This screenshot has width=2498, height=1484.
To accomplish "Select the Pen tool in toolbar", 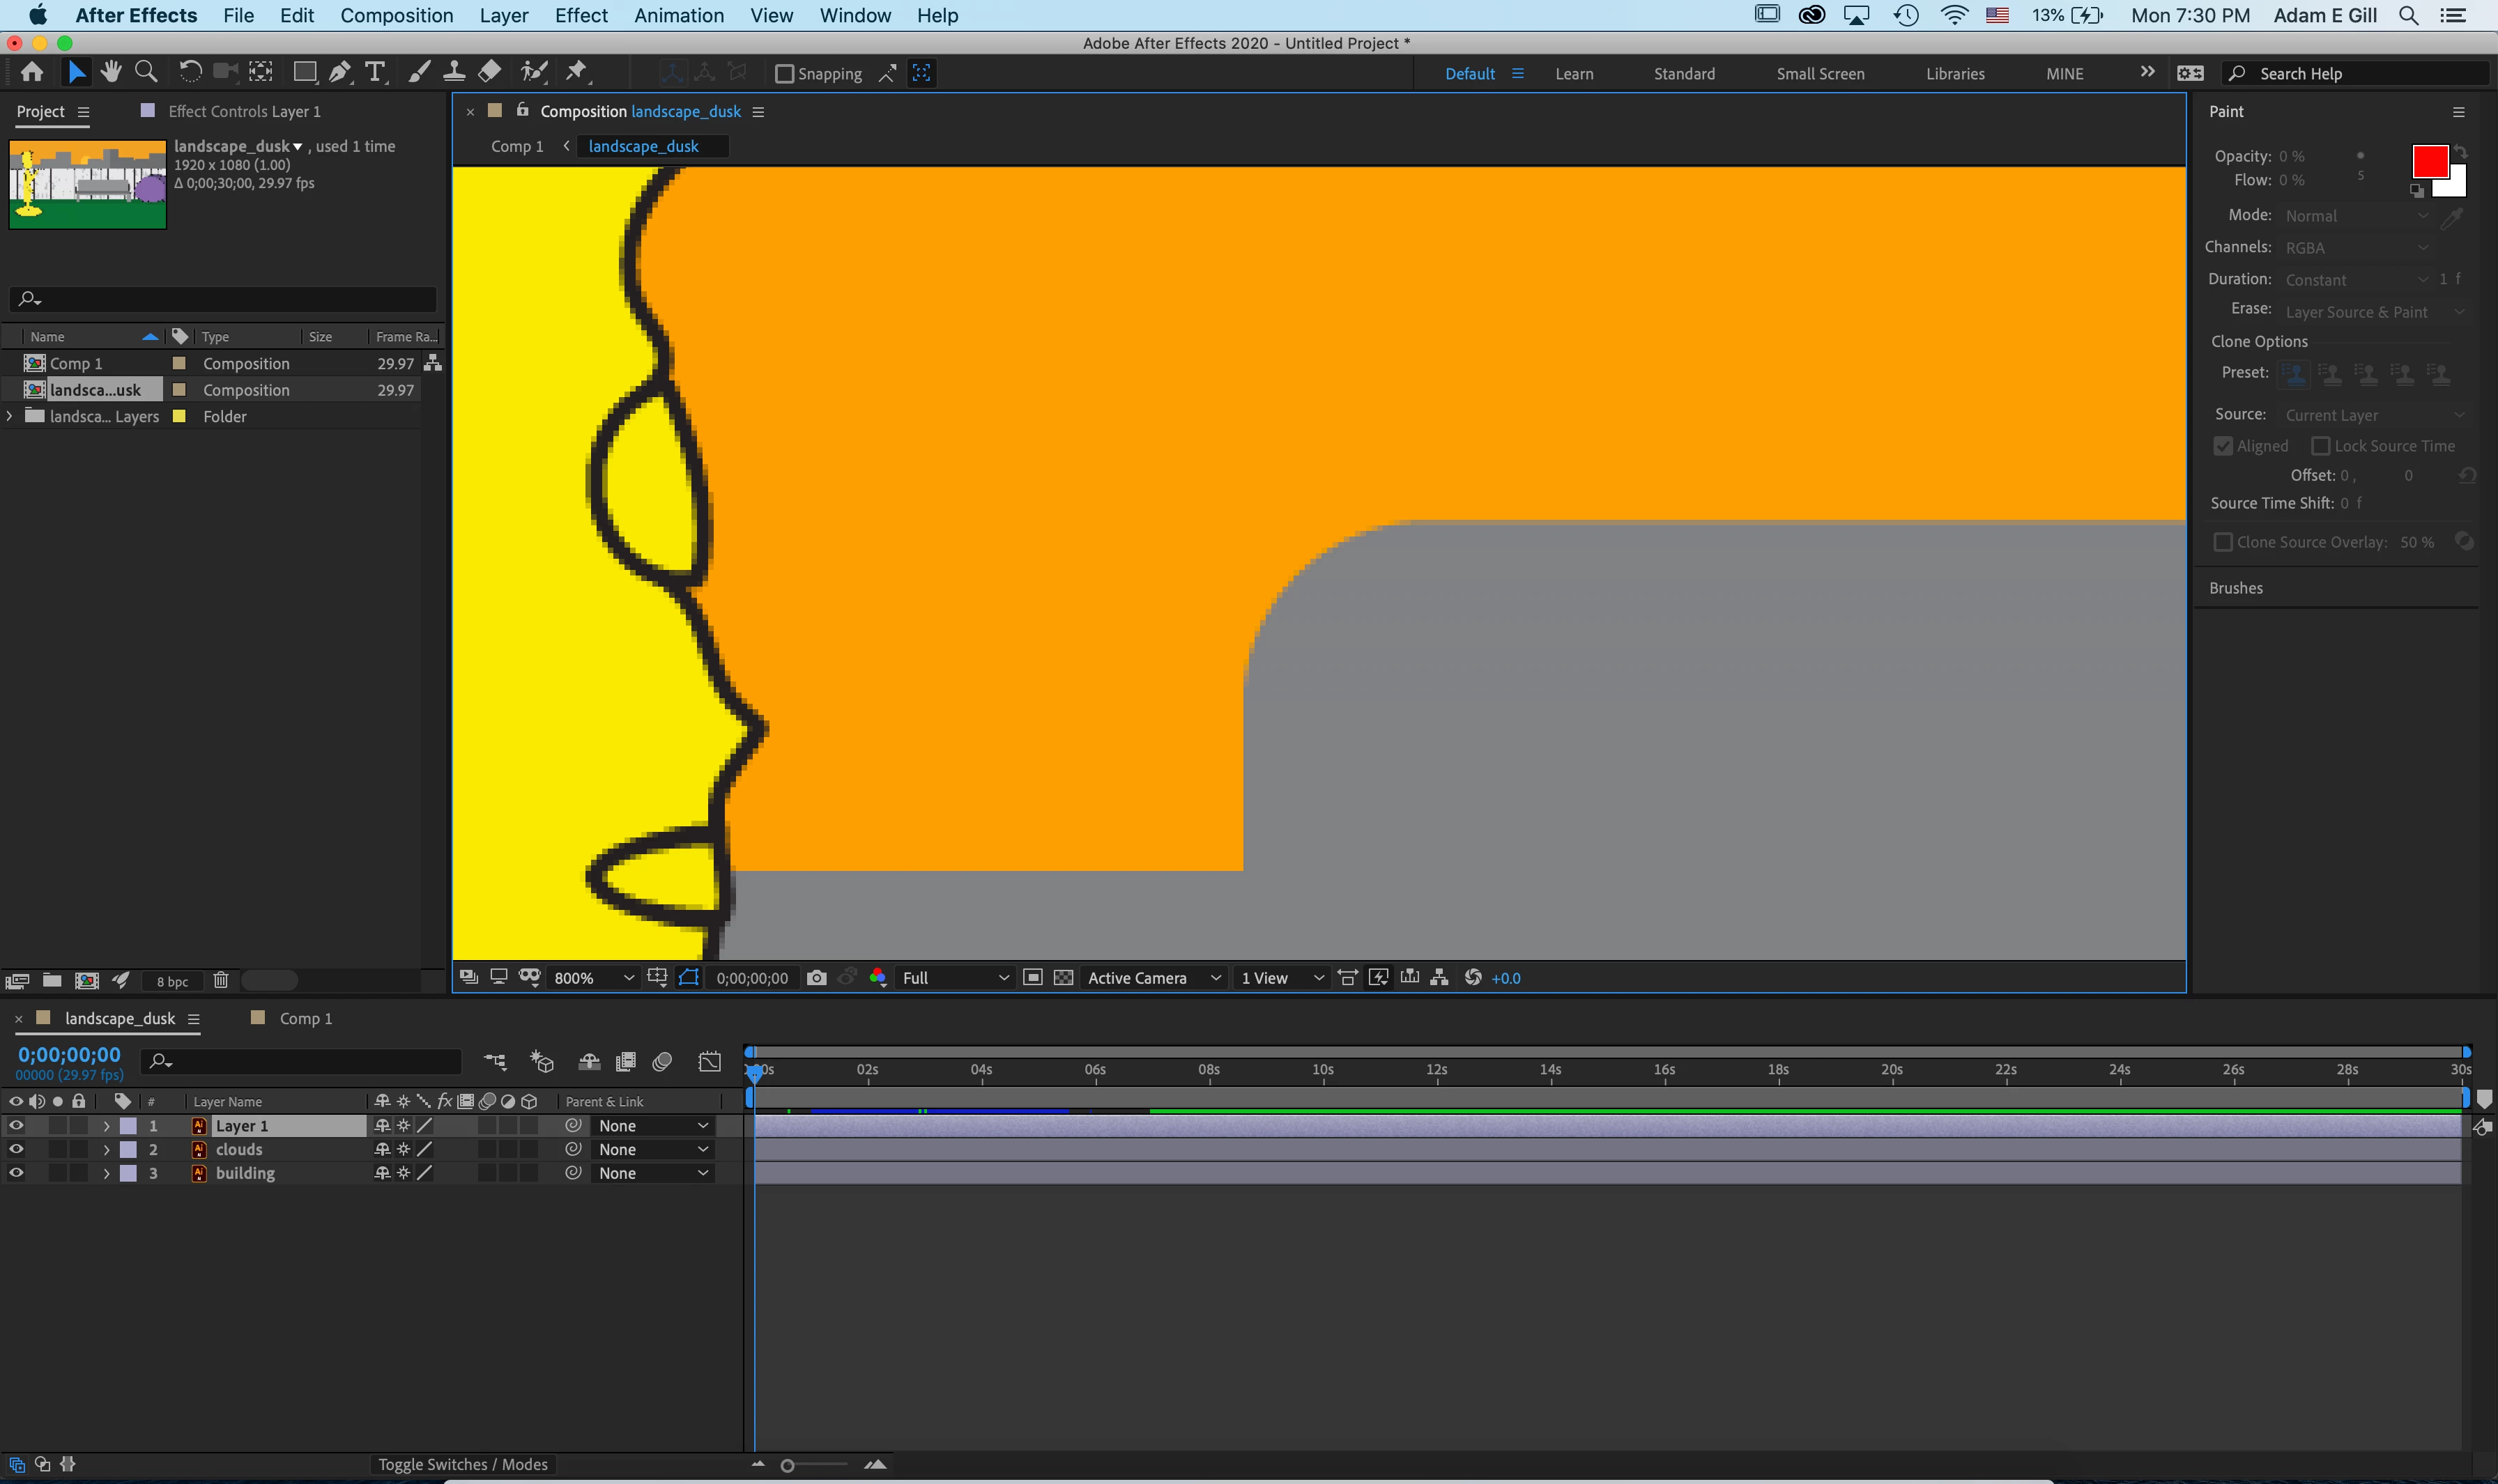I will point(339,72).
